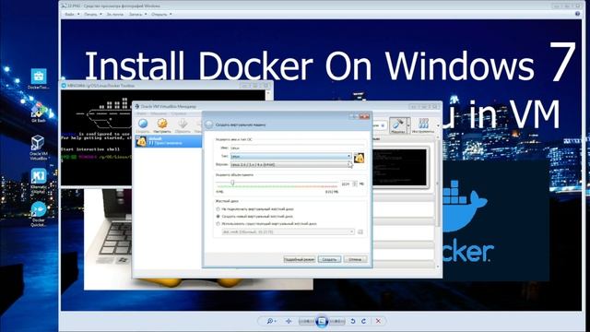Click the memory spinbox stepper arrows
The height and width of the screenshot is (332, 590).
coord(354,184)
